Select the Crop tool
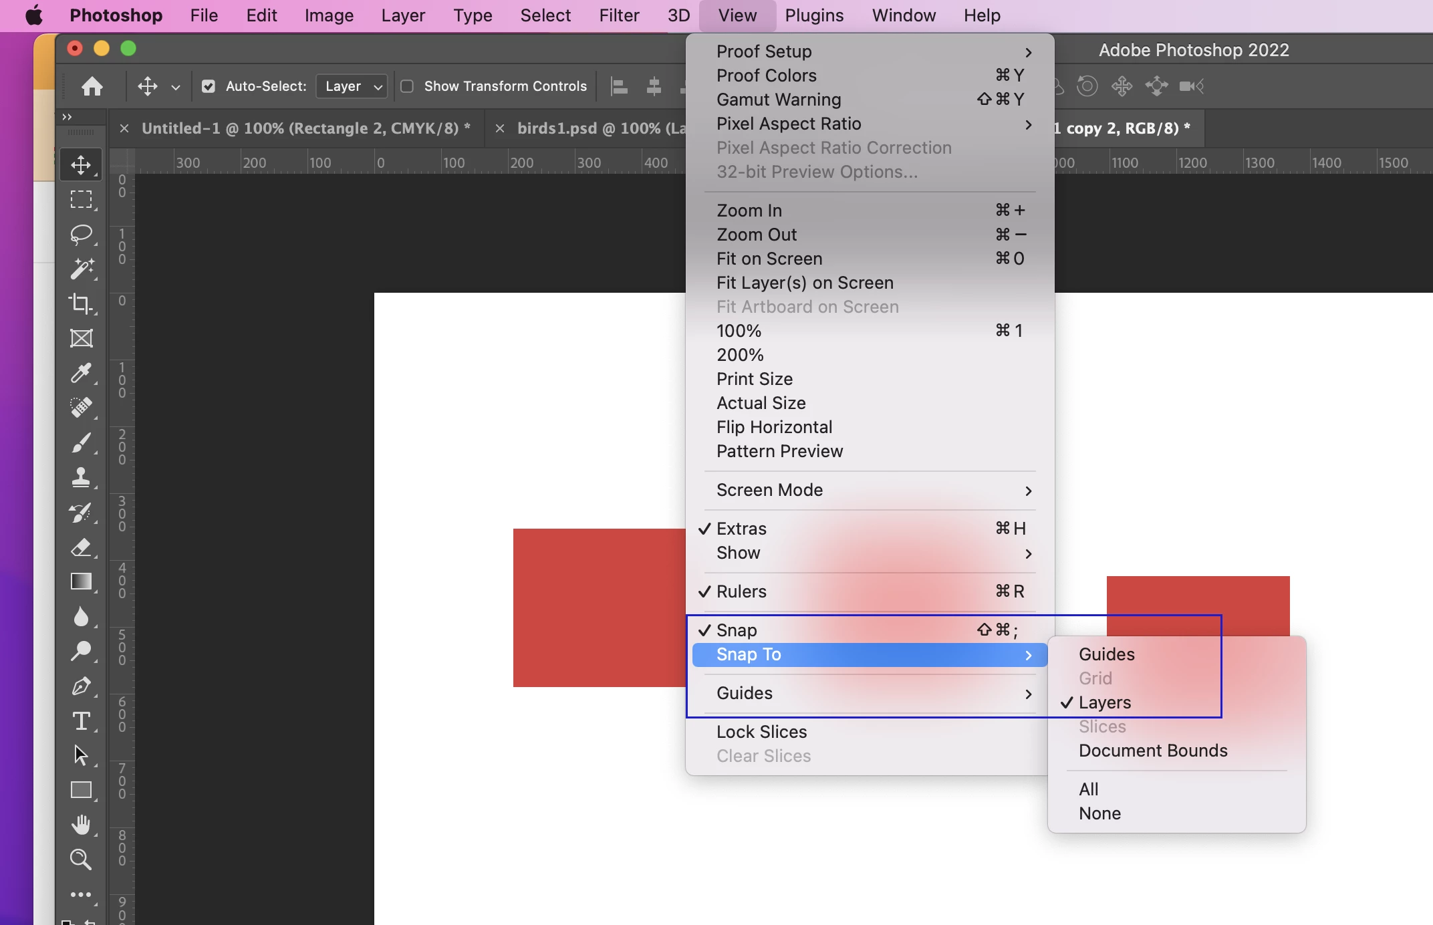The width and height of the screenshot is (1433, 925). point(81,303)
